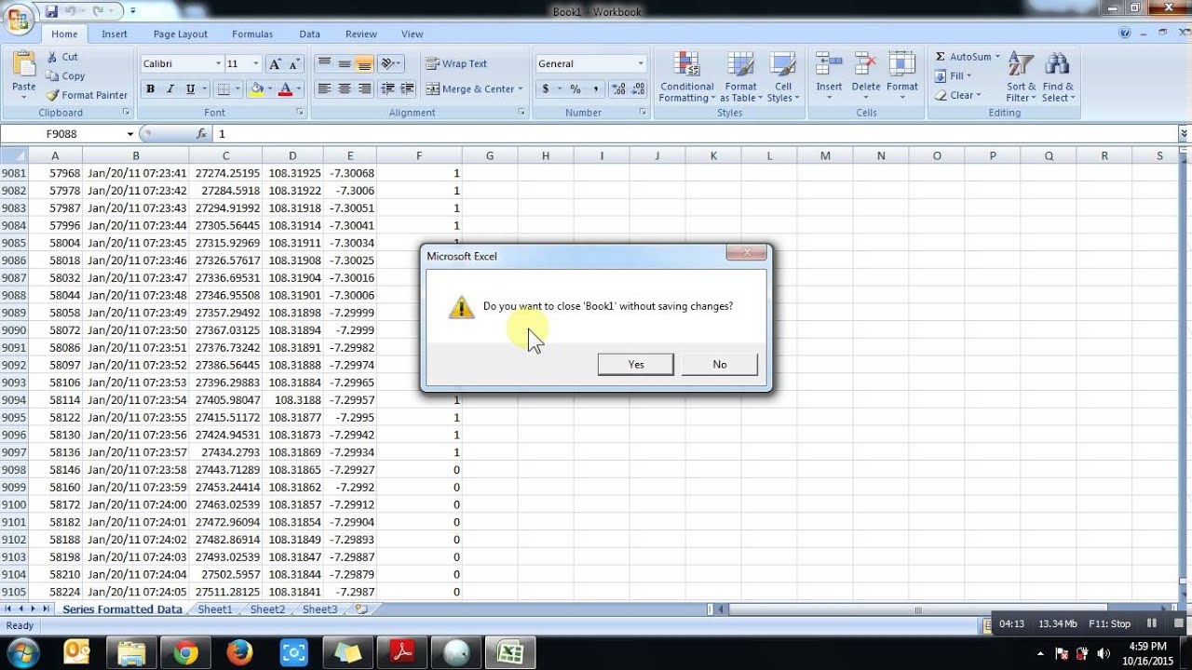The image size is (1192, 670).
Task: Click Decrease Decimal icon
Action: (x=638, y=89)
